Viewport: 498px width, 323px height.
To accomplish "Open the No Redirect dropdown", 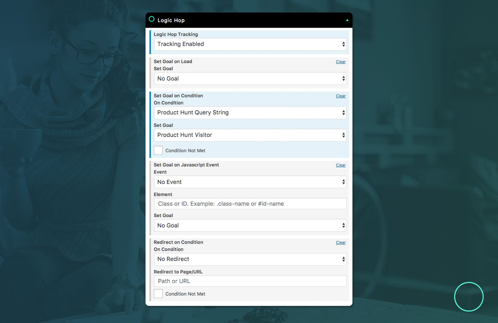I will point(250,259).
